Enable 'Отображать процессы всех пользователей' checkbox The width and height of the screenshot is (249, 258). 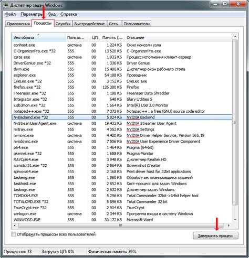click(14, 234)
